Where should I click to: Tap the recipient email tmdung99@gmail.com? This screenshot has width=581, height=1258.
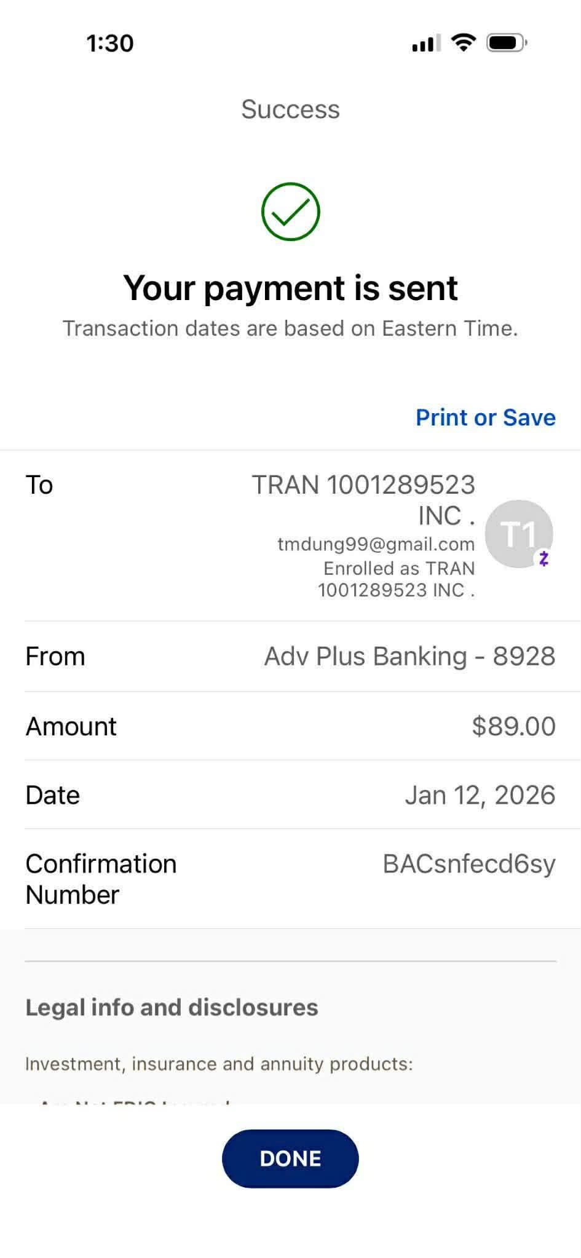click(x=376, y=544)
